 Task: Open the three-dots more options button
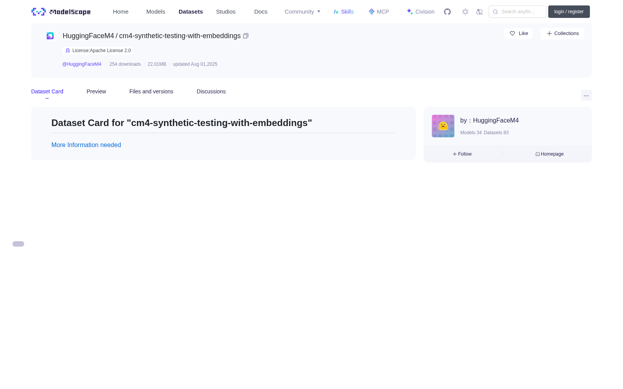coord(586,95)
